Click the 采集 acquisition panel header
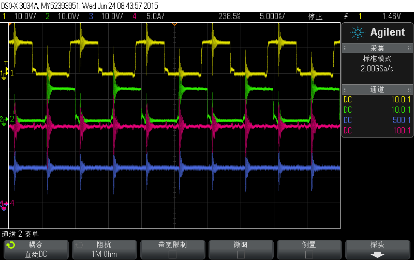The image size is (414, 260). click(x=378, y=48)
